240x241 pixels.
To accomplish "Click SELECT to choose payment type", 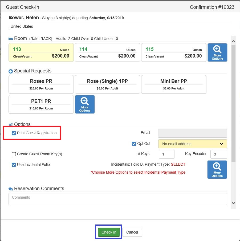I will click(x=178, y=164).
